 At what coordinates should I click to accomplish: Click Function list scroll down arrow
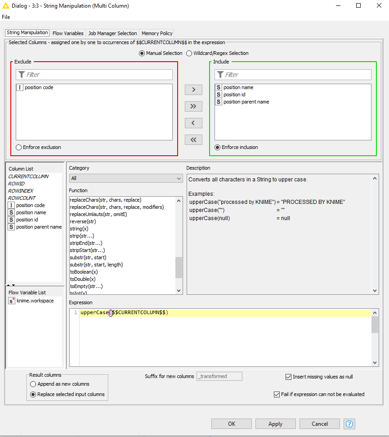coord(179,290)
